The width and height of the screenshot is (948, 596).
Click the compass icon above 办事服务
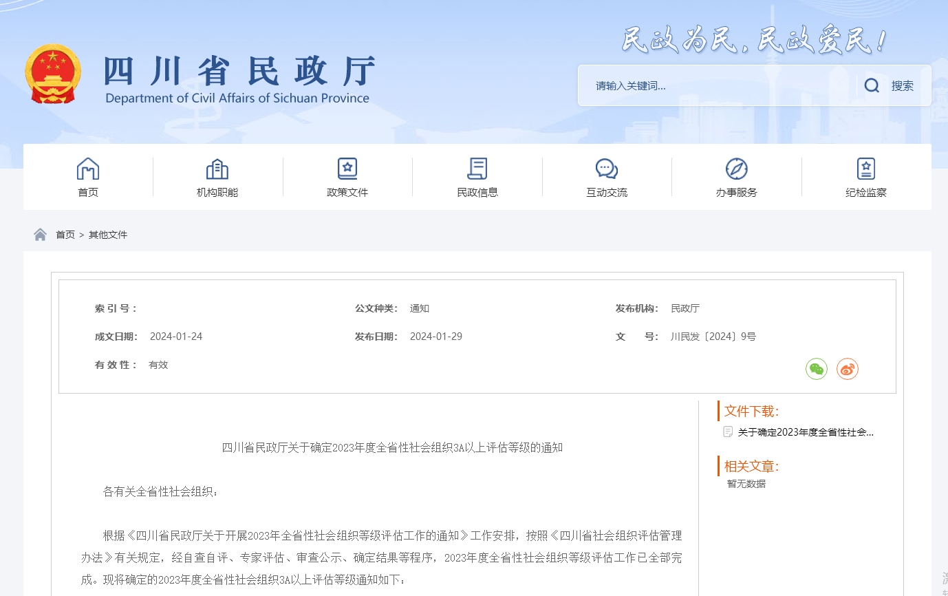click(x=736, y=169)
